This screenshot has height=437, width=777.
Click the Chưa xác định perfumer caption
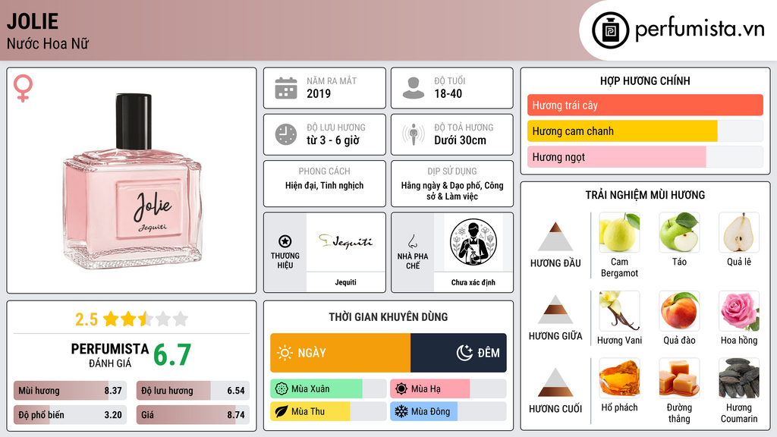pos(473,282)
